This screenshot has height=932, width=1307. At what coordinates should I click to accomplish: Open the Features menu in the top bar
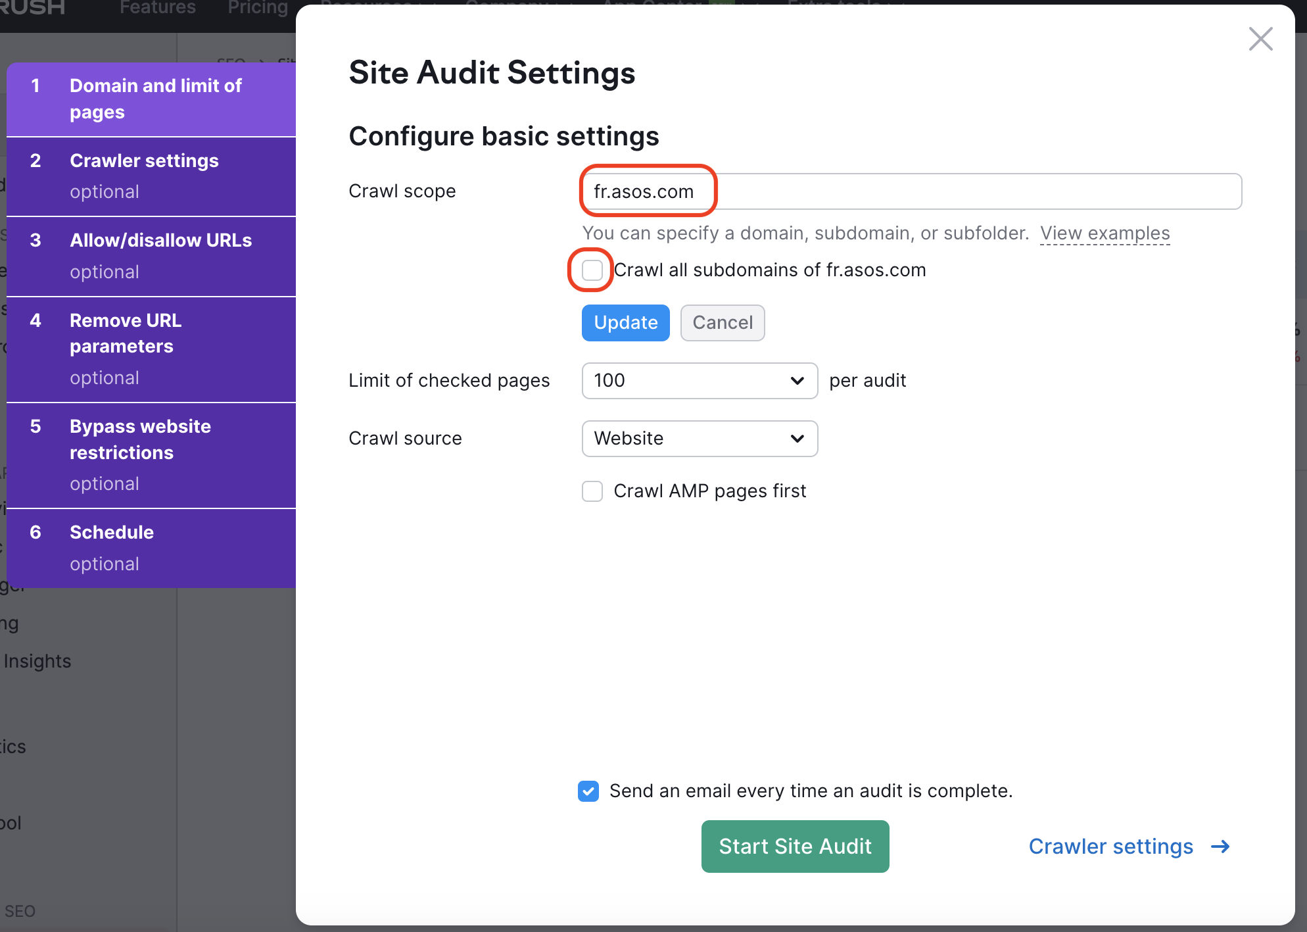[158, 8]
